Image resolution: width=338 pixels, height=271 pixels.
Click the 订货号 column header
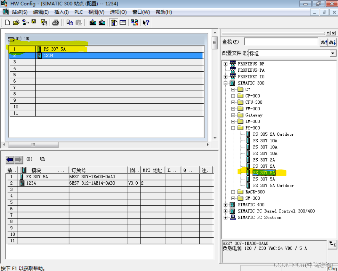pos(98,170)
